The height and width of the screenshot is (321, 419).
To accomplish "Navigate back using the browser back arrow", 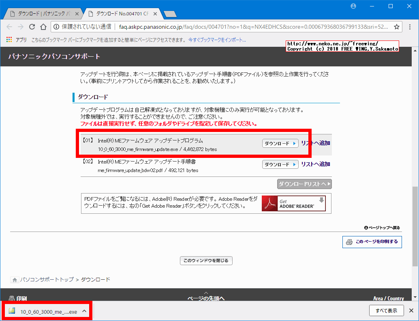I will click(x=9, y=27).
